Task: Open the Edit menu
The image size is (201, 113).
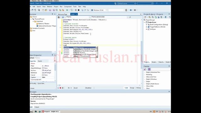Action: click(34, 7)
